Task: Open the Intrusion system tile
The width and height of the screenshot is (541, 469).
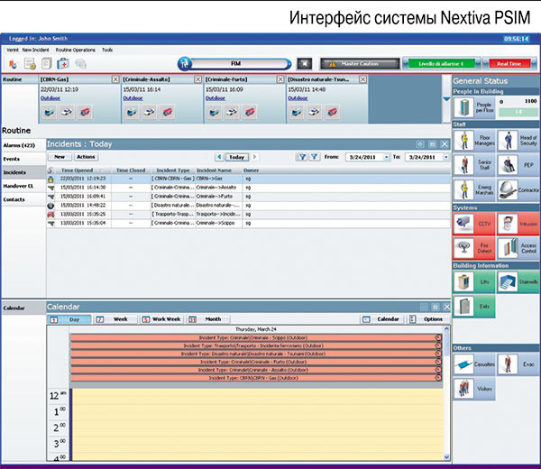Action: point(517,222)
